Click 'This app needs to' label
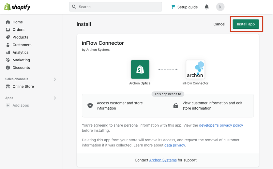 (168, 94)
